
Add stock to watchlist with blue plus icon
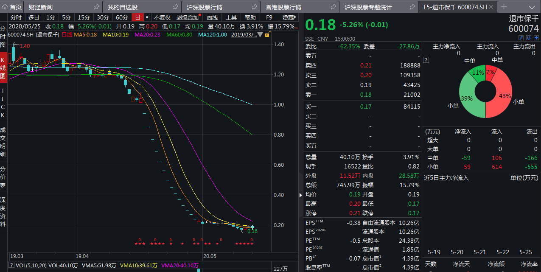coord(535,38)
